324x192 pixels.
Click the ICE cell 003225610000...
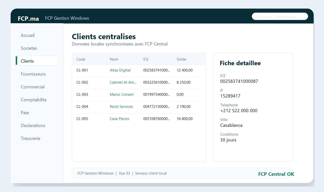pos(157,82)
